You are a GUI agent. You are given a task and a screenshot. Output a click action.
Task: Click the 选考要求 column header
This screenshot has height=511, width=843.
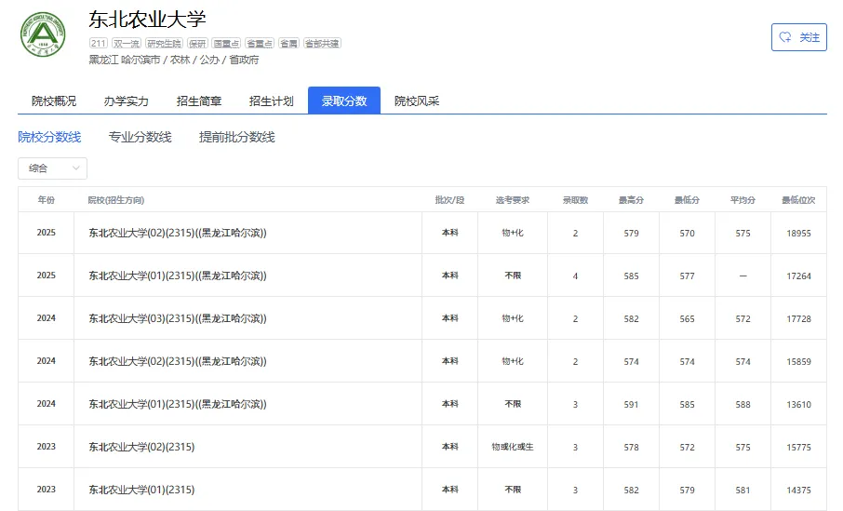click(513, 200)
